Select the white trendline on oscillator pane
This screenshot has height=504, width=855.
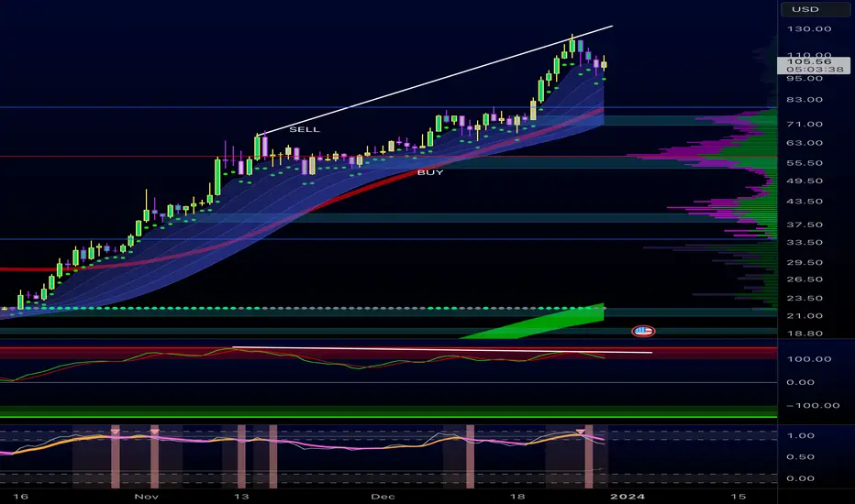[x=441, y=350]
